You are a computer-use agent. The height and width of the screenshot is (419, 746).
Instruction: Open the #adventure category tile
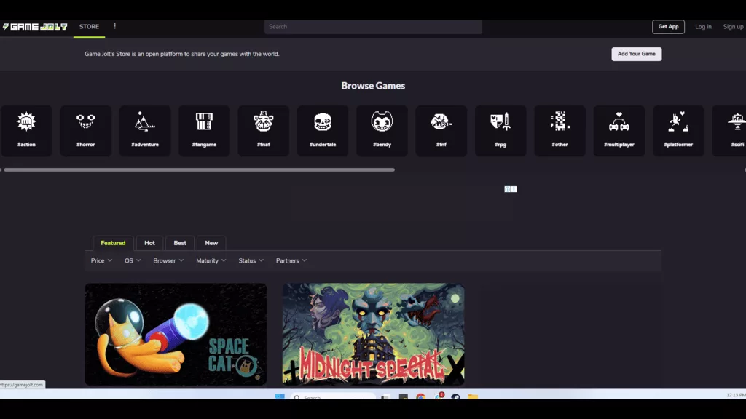pos(145,131)
